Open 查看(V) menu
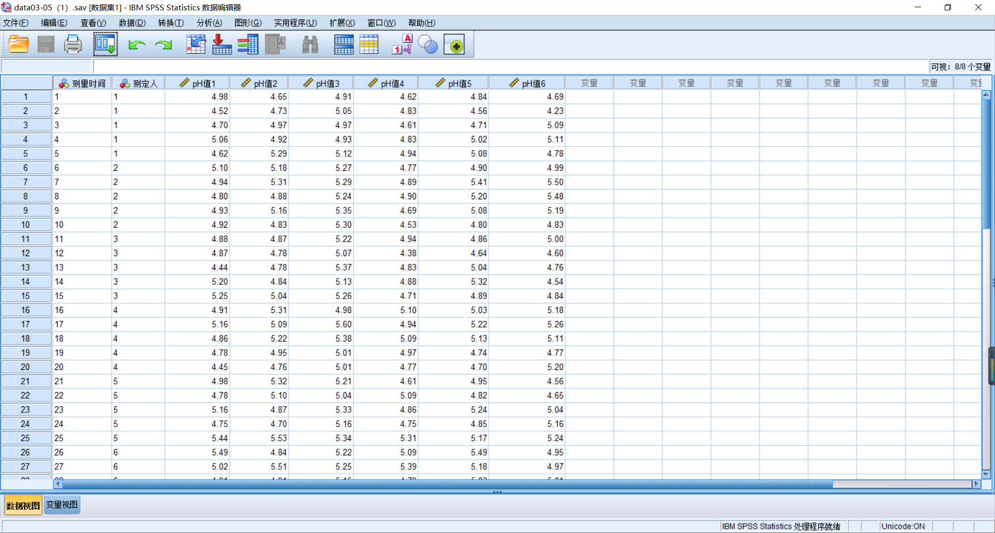Screen dimensions: 995x533 [x=93, y=23]
